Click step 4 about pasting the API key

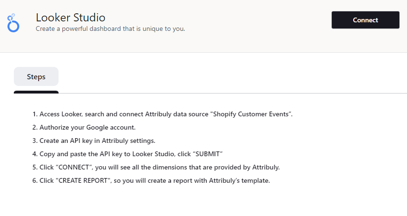pyautogui.click(x=128, y=154)
